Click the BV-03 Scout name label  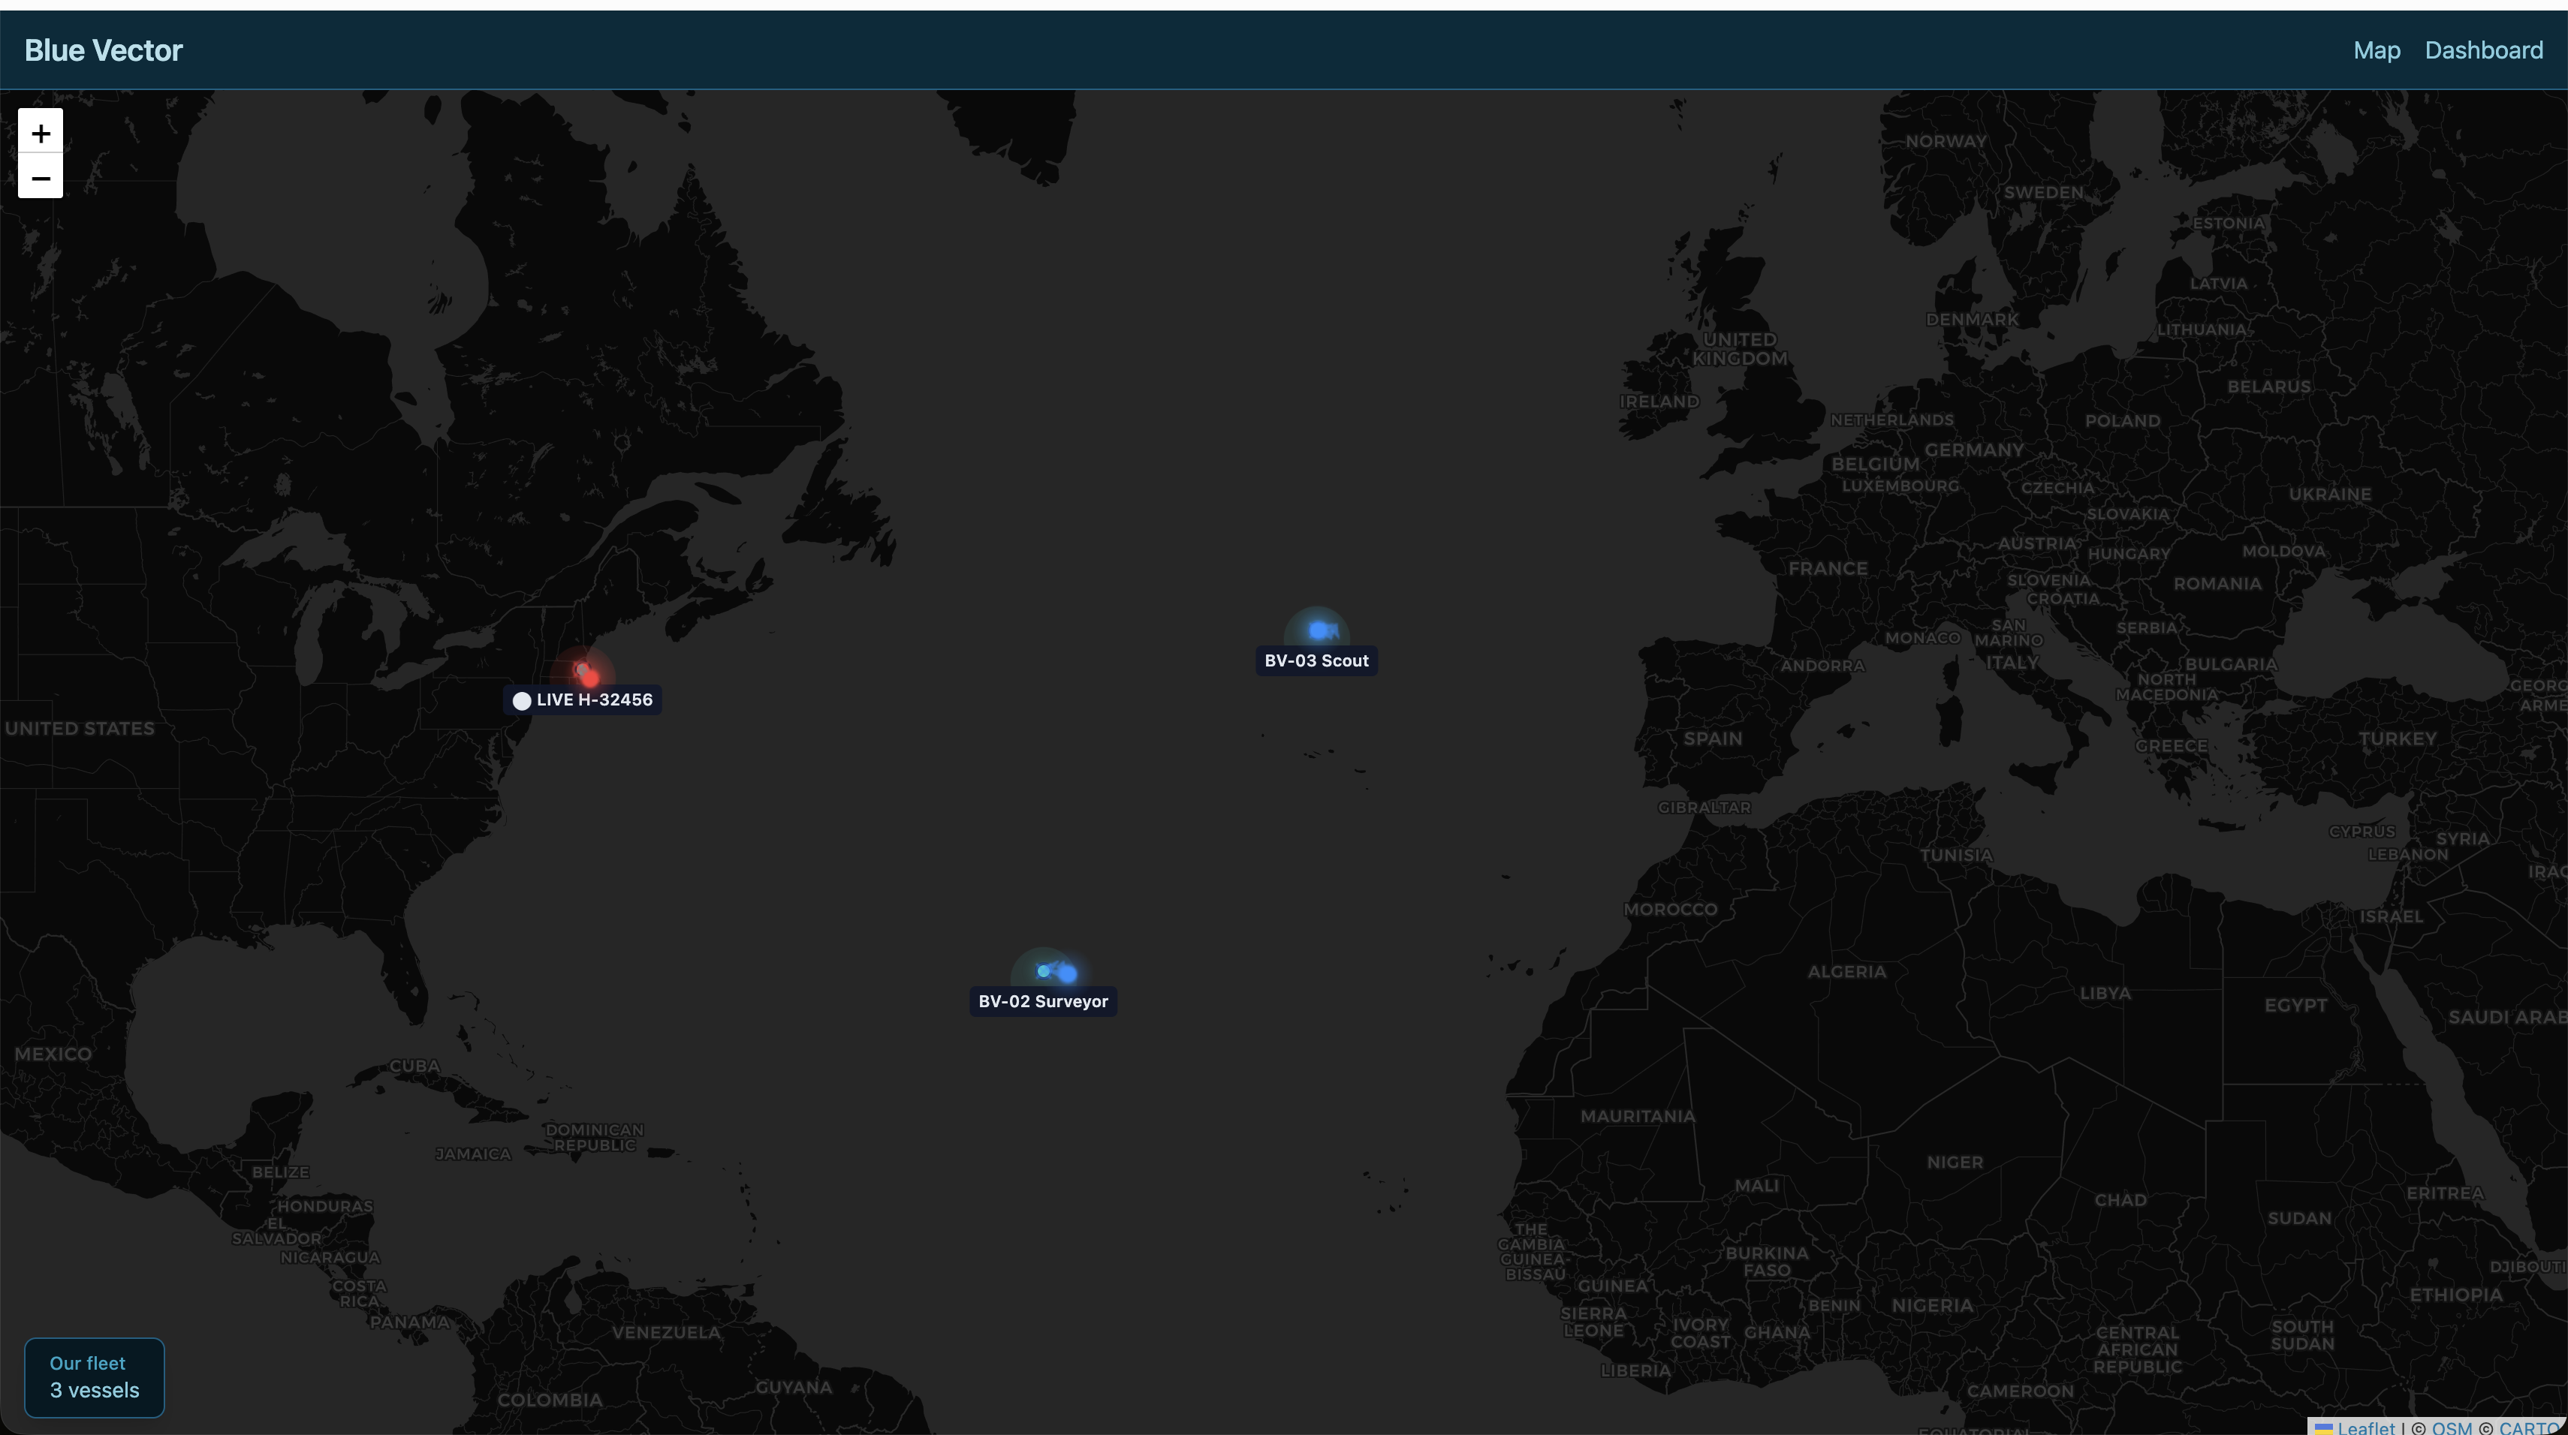(x=1316, y=660)
